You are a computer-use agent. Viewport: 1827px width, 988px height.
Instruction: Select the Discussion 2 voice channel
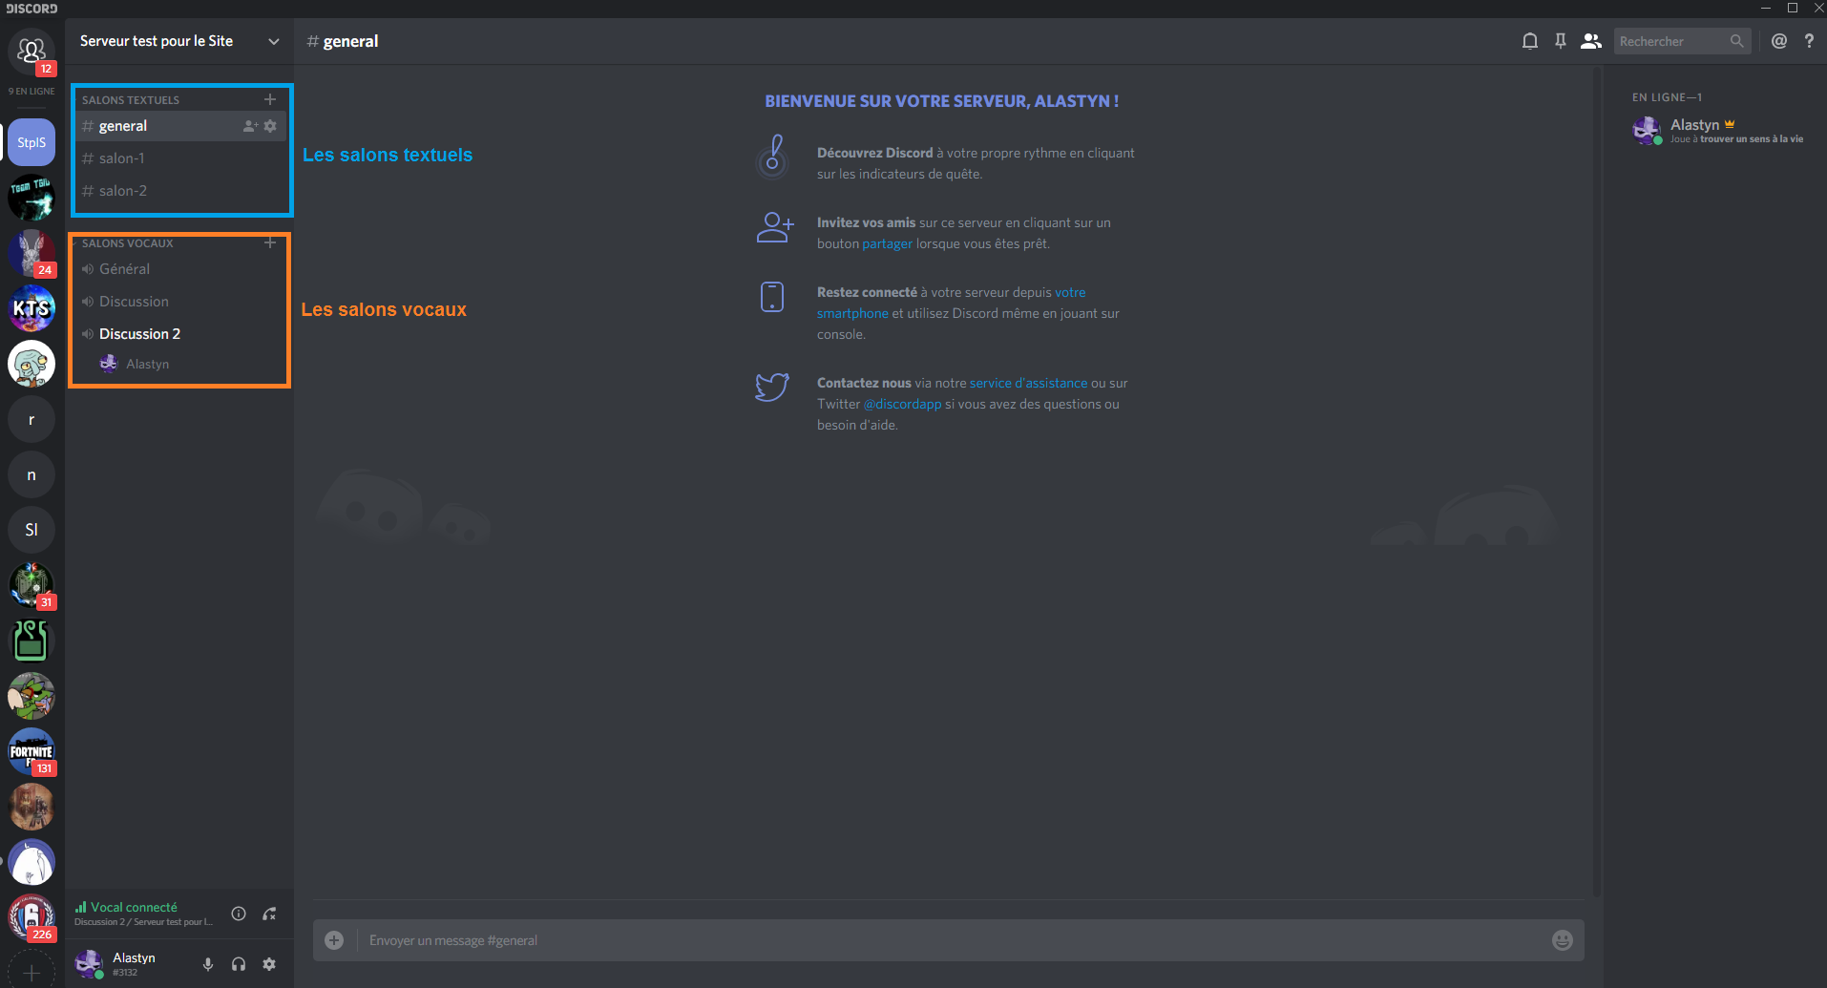[179, 334]
